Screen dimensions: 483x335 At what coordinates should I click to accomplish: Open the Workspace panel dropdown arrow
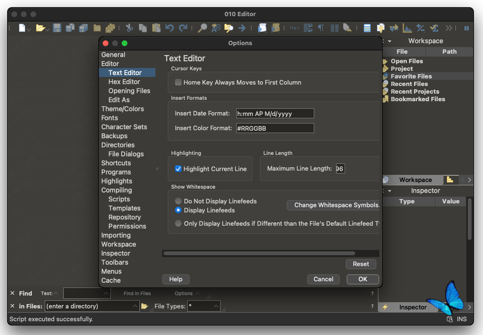click(x=390, y=41)
